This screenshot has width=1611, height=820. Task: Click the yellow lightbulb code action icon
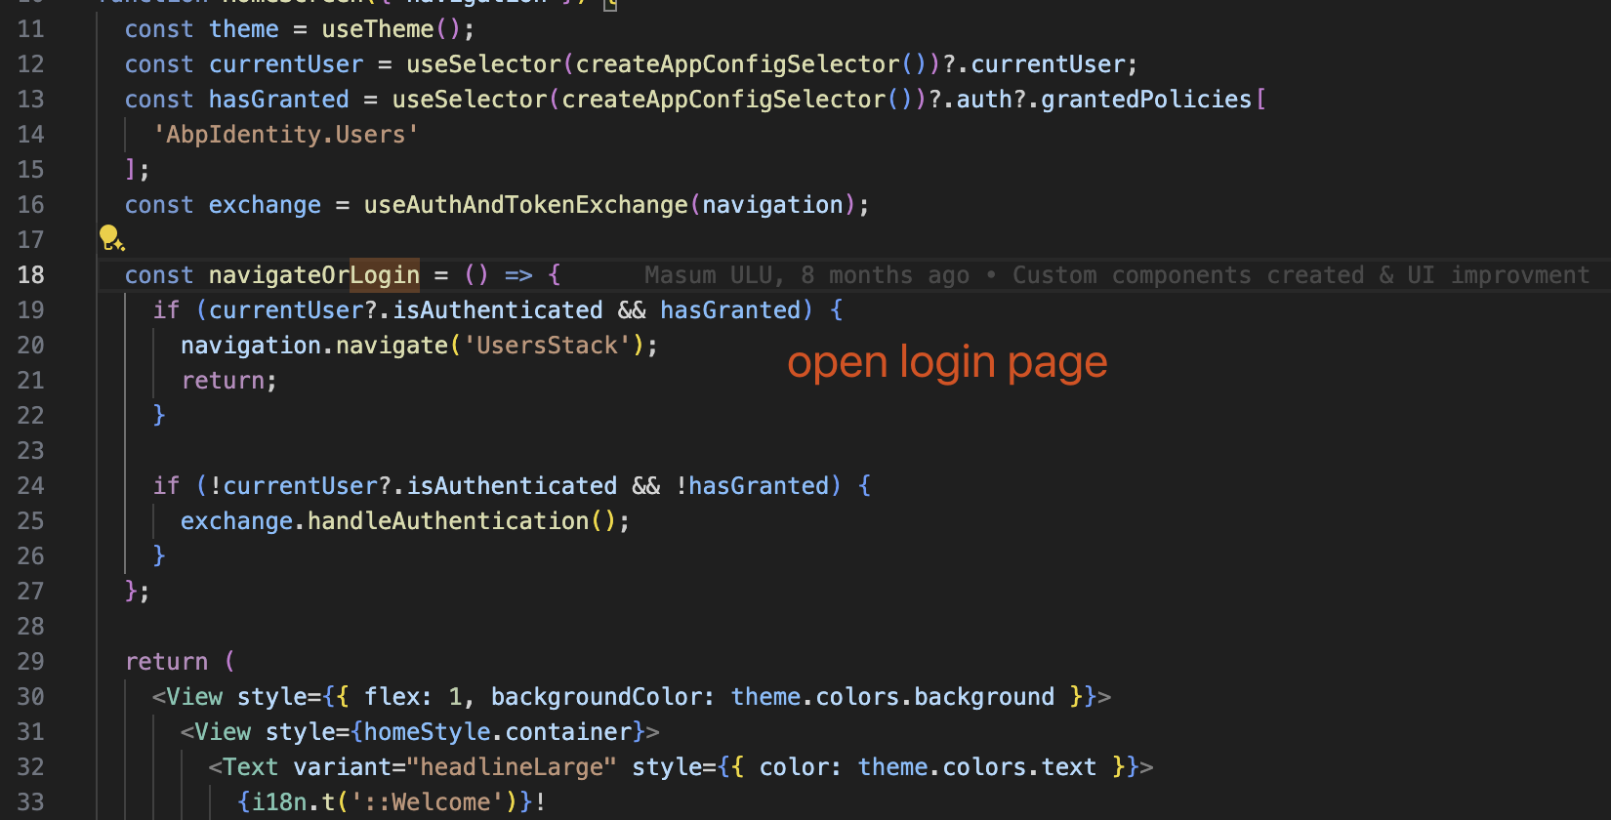110,237
